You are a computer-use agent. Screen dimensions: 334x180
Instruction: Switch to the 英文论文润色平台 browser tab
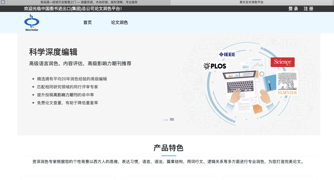tap(251, 2)
